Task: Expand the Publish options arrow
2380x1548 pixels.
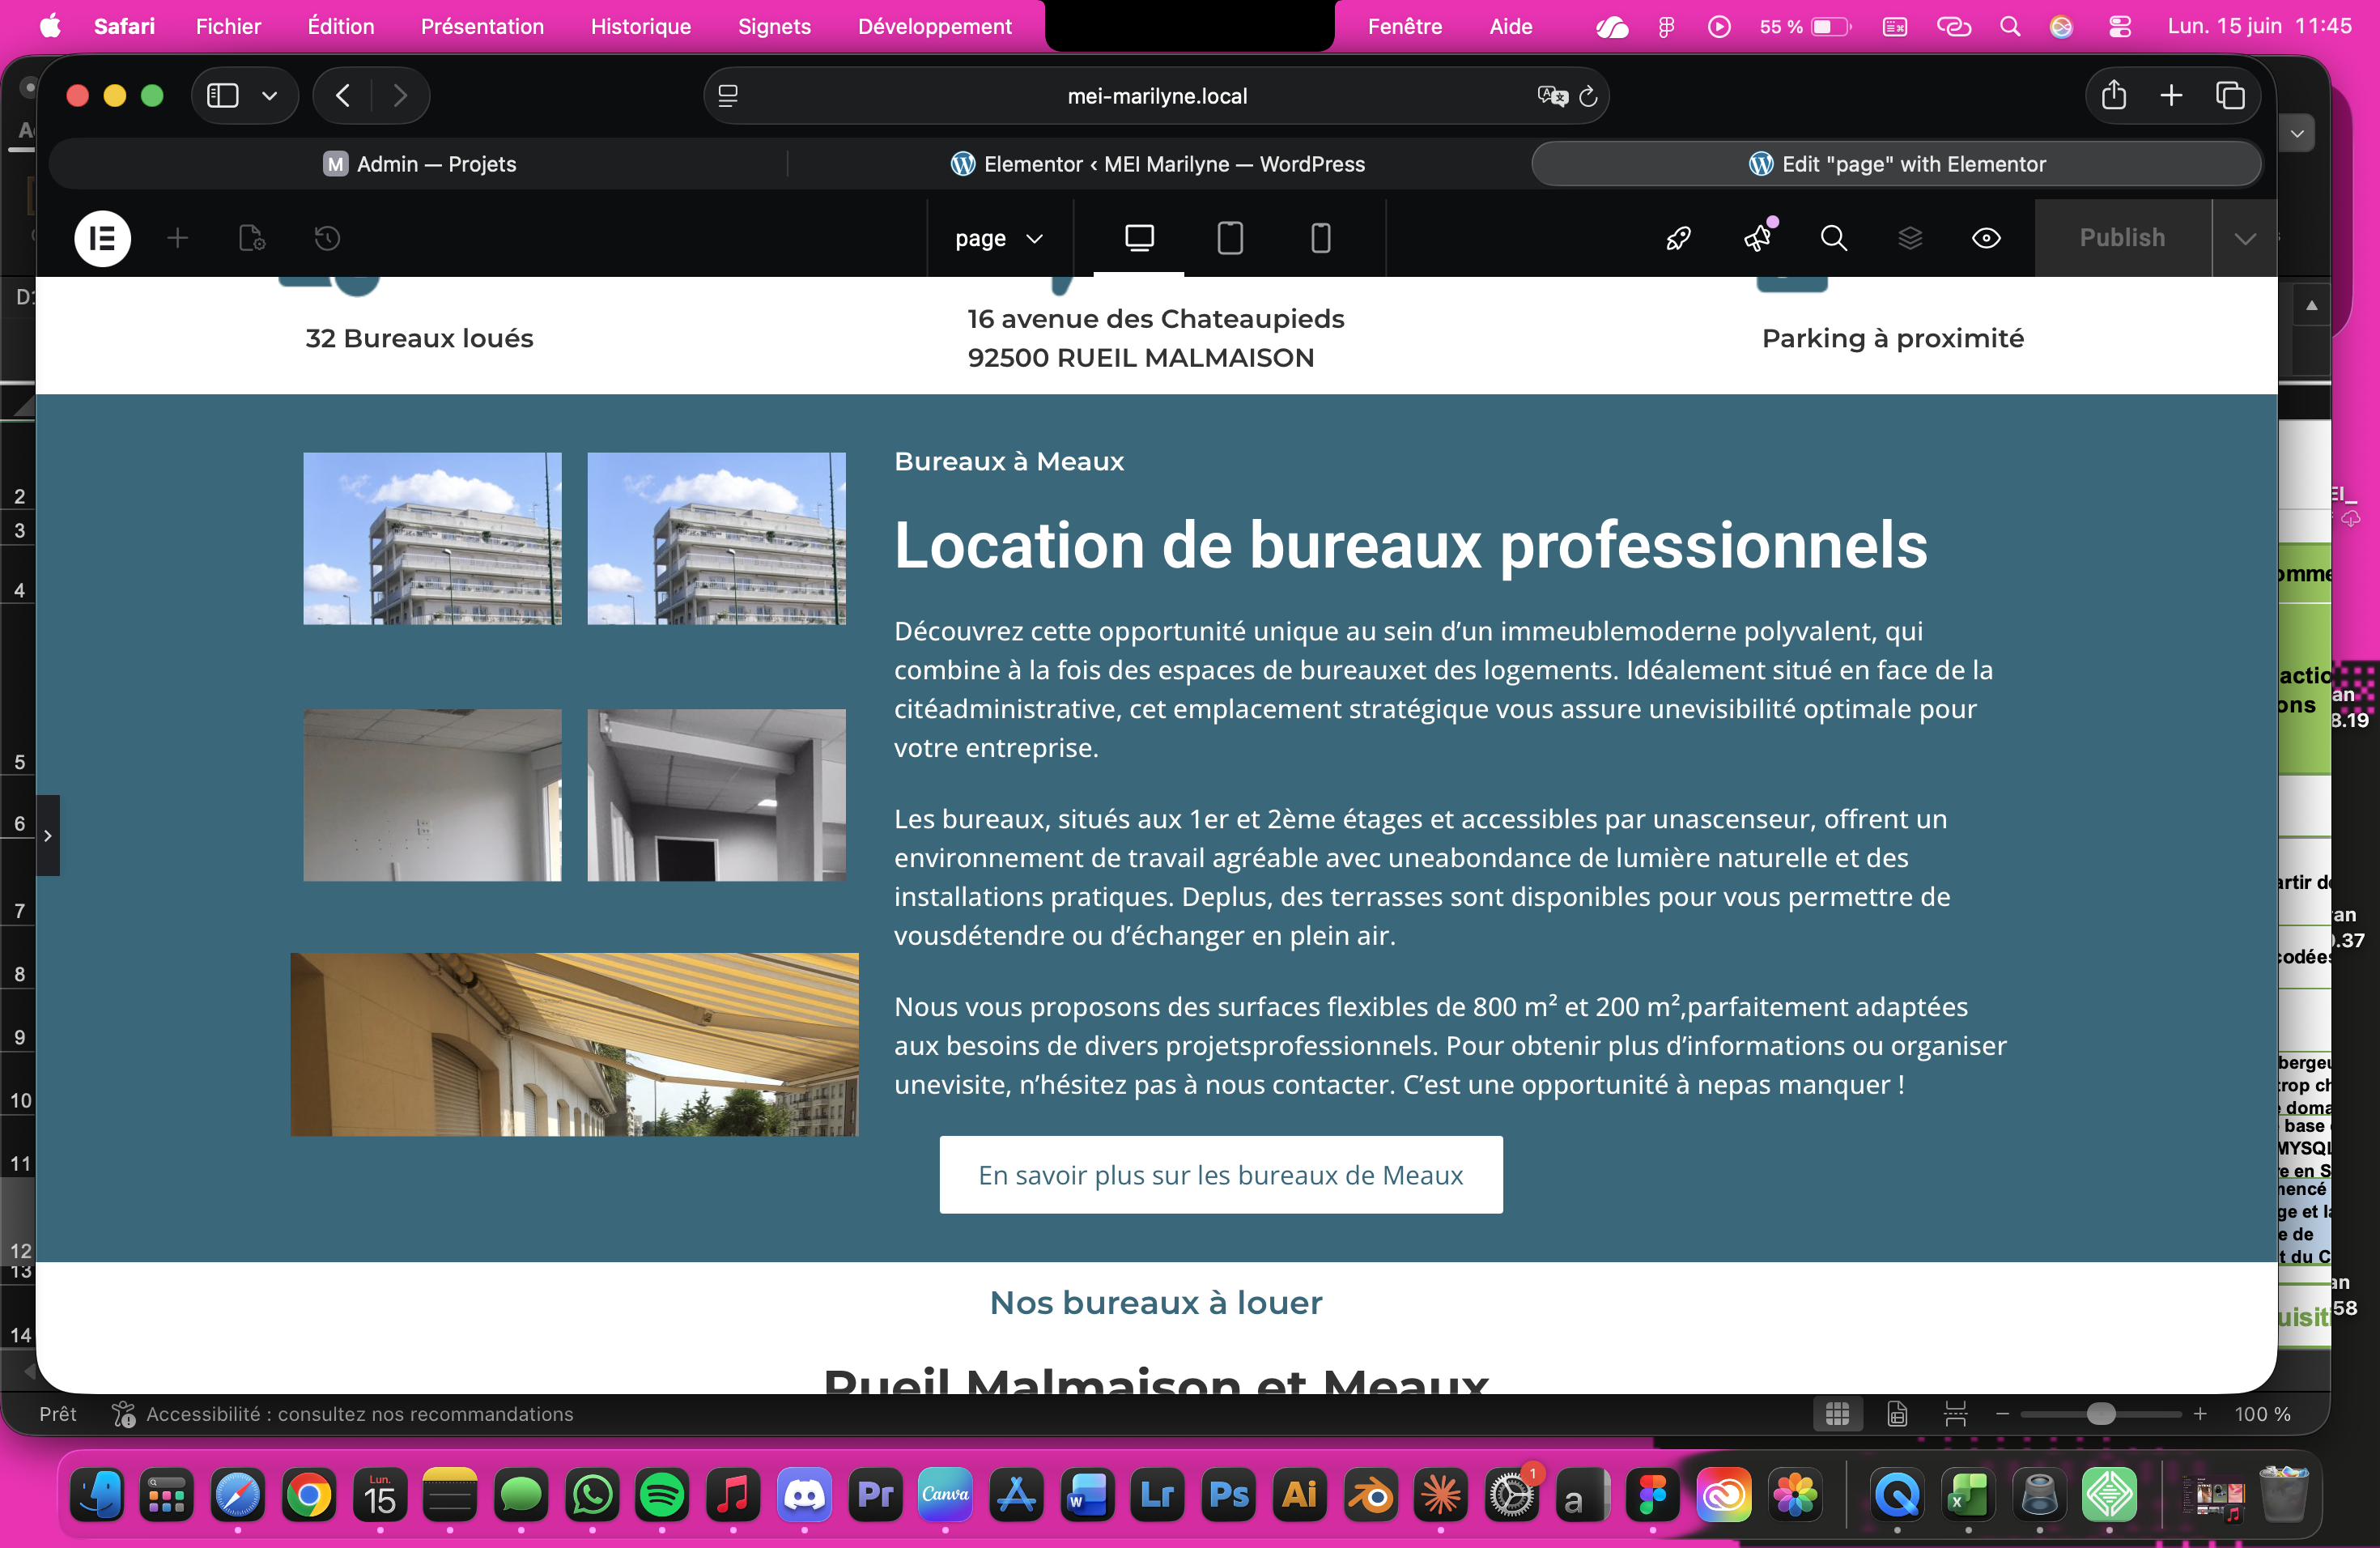Action: point(2245,238)
